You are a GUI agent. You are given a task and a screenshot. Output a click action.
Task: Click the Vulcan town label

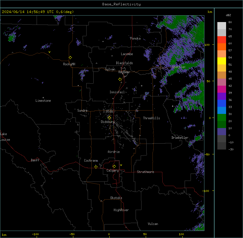153,224
